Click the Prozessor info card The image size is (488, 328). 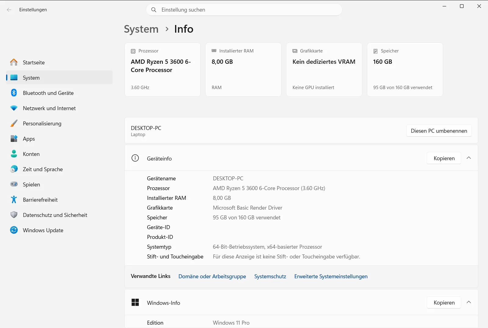click(163, 70)
